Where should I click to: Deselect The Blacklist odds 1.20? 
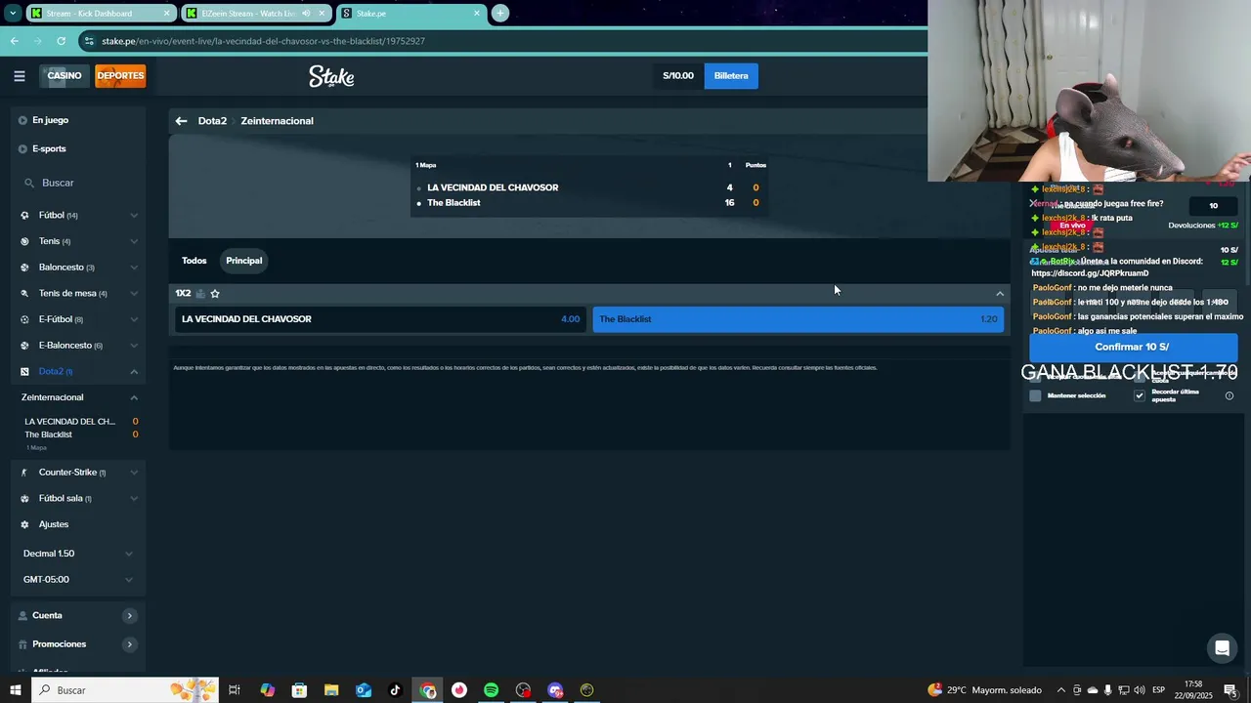coord(798,319)
